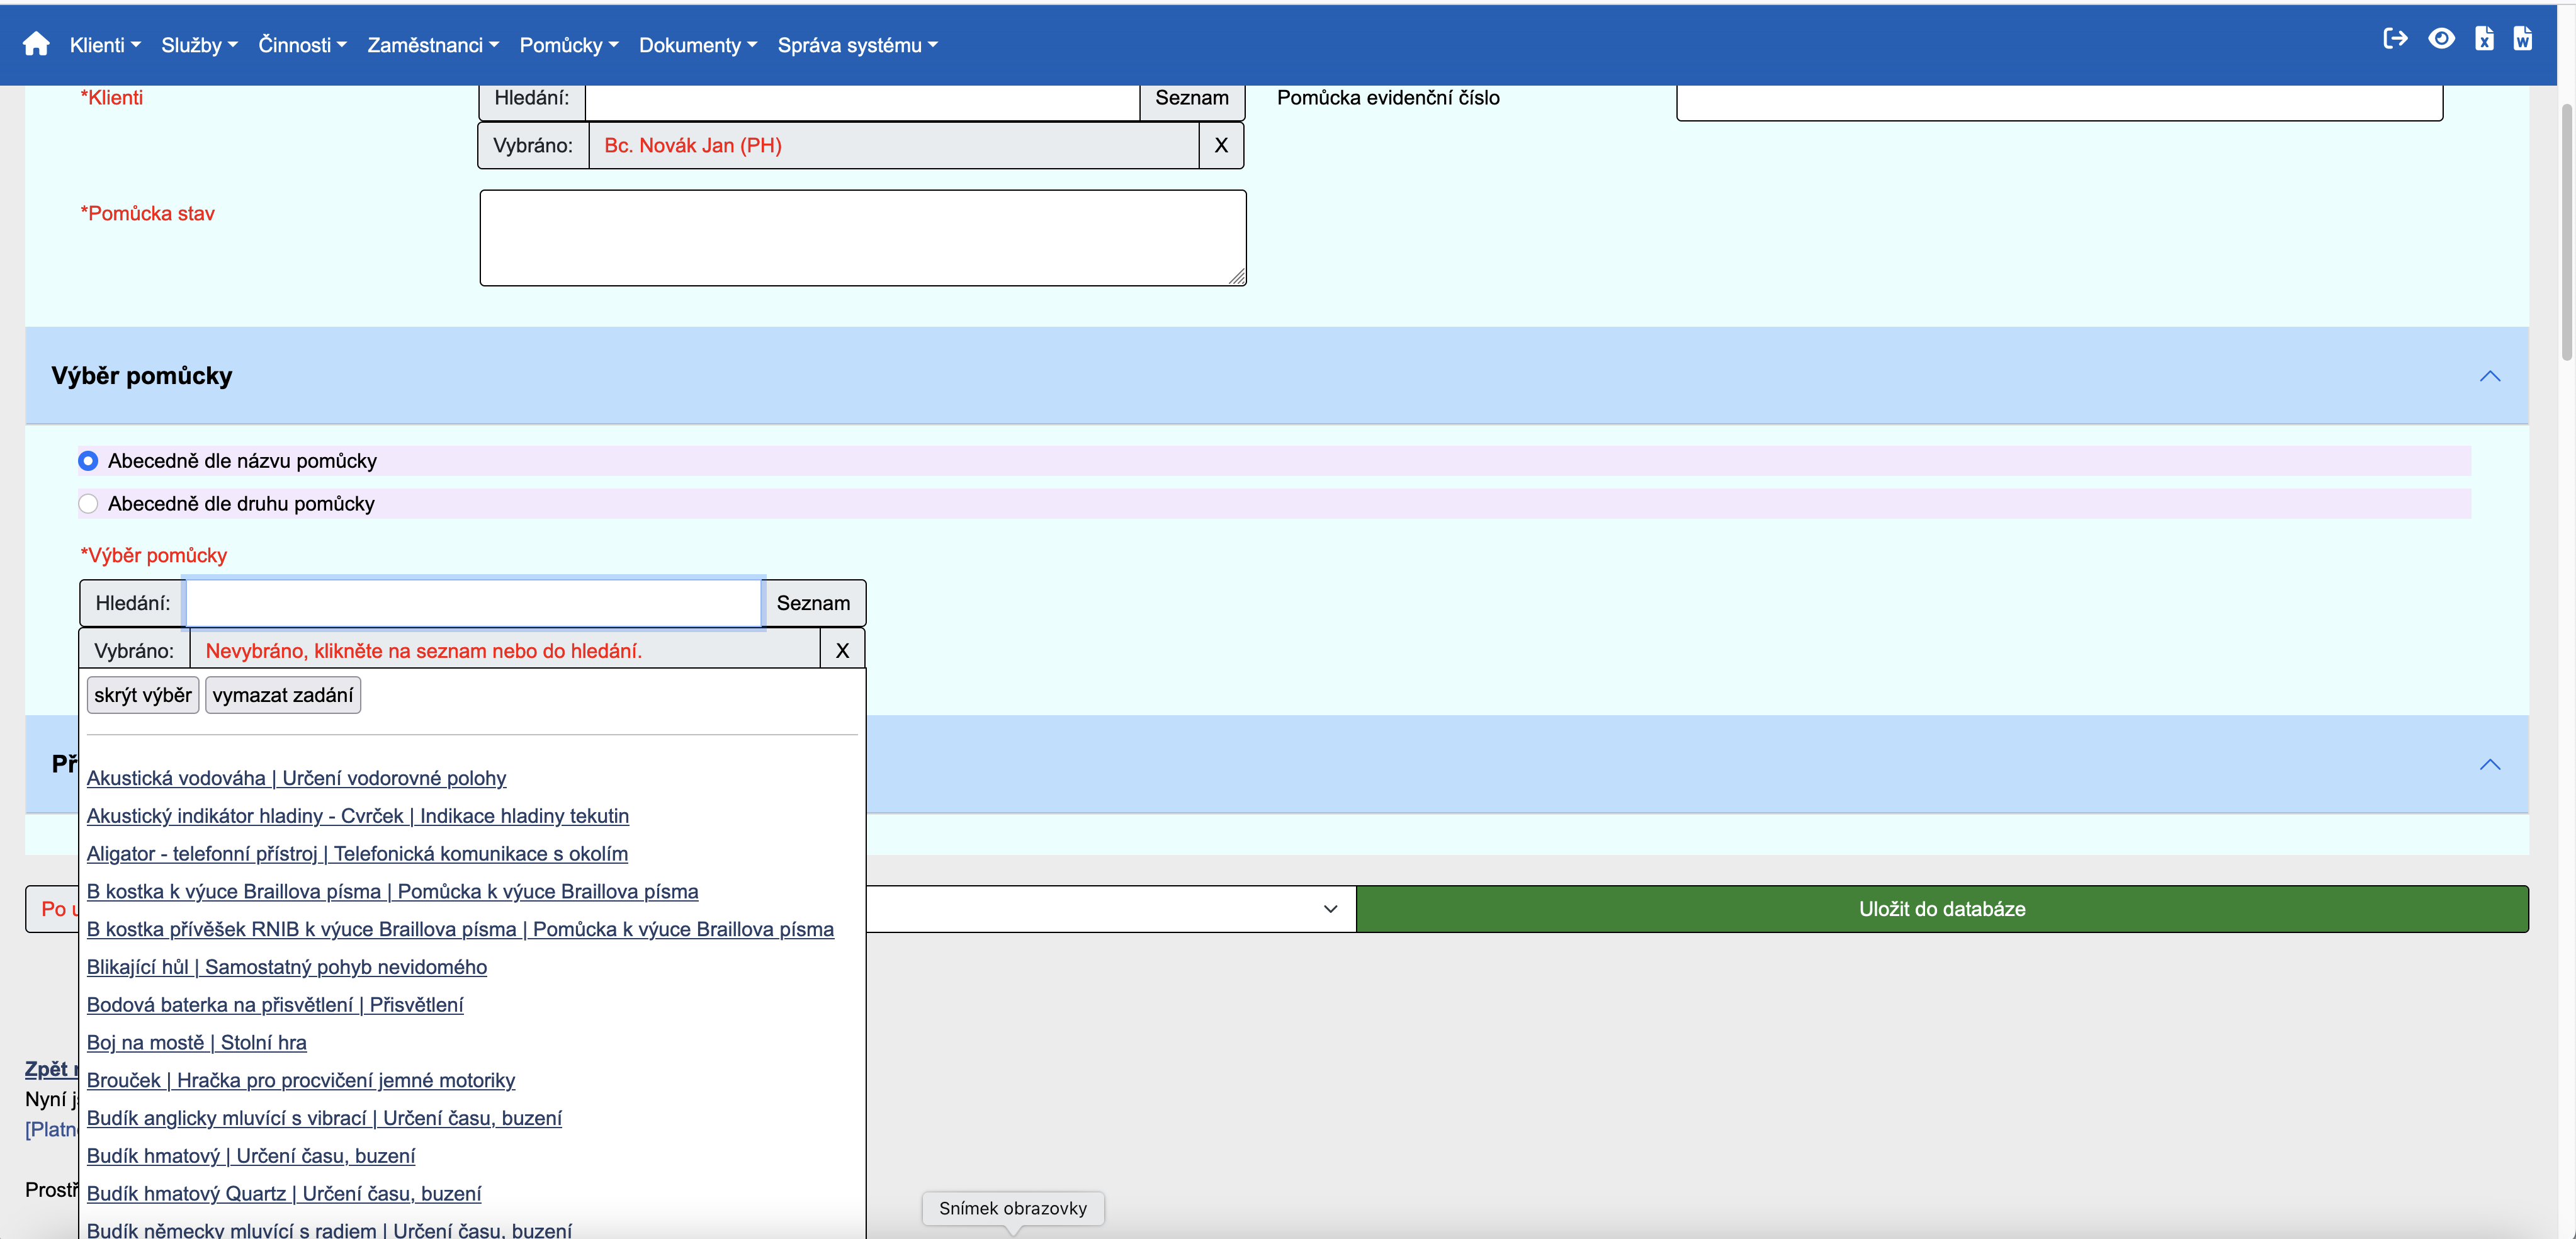This screenshot has height=1239, width=2576.
Task: Collapse the second section chevron below
Action: (2489, 765)
